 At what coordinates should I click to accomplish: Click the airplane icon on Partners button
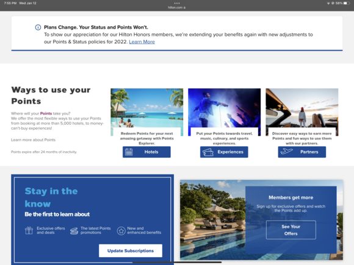(286, 151)
